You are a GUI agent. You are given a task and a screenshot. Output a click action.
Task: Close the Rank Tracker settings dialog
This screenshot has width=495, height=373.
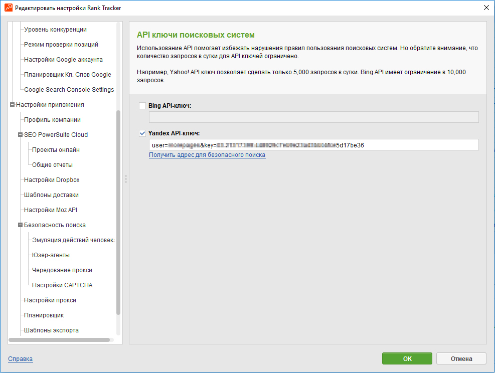click(x=486, y=8)
